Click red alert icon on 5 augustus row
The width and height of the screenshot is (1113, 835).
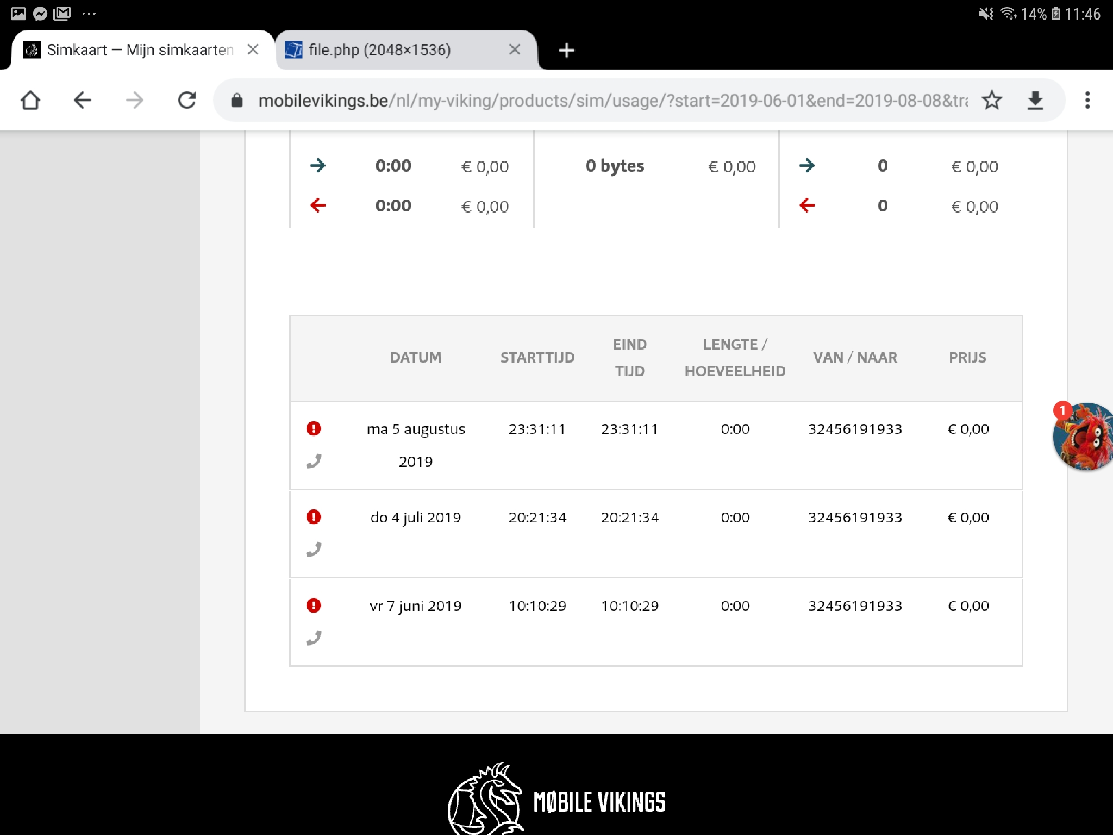point(314,429)
